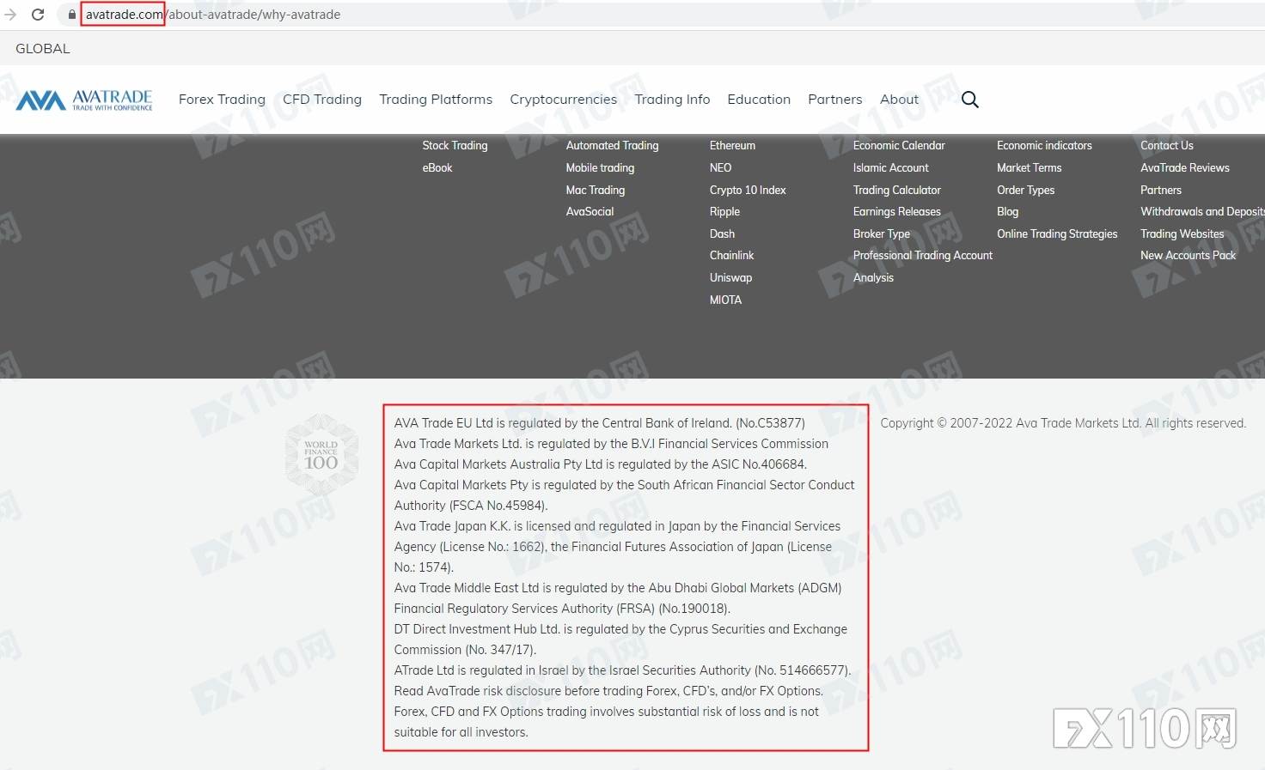Open Earnings Releases link
Viewport: 1265px width, 770px height.
point(897,212)
